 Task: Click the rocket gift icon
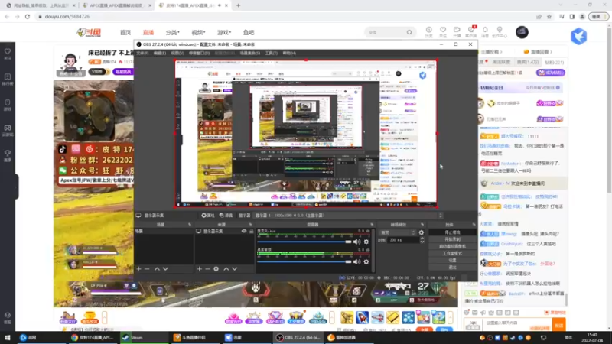point(362,317)
